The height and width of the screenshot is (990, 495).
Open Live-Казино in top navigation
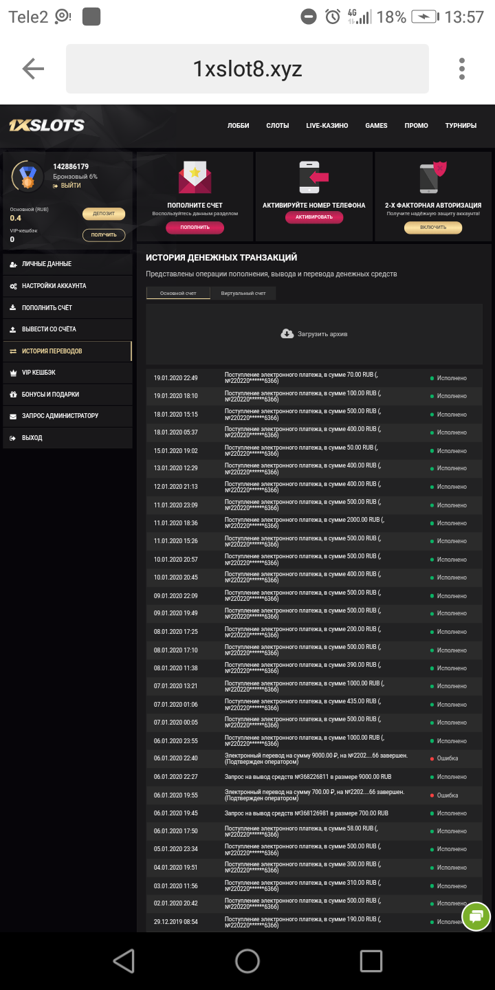[327, 126]
